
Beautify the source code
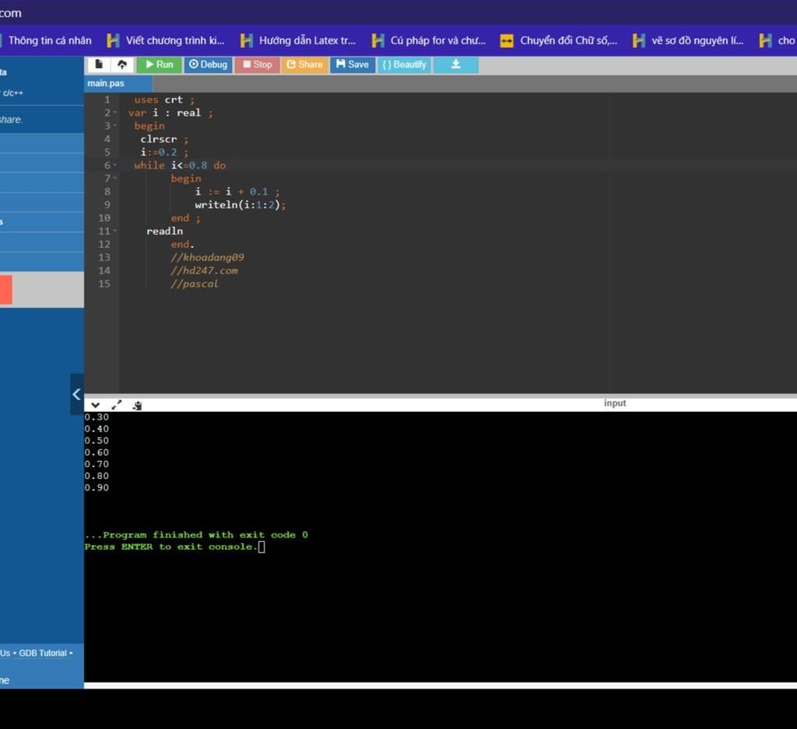tap(404, 65)
